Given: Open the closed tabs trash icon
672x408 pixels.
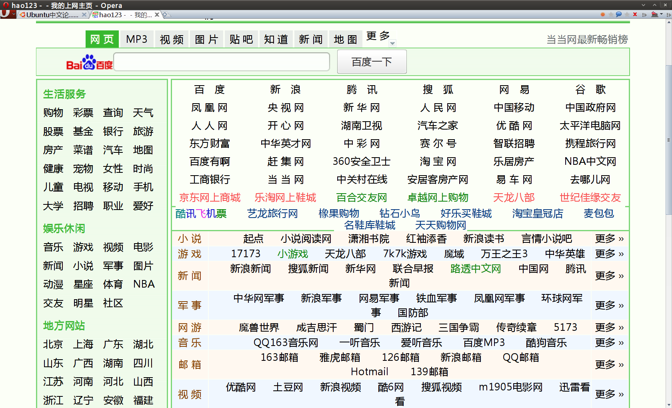Looking at the screenshot, I should [x=654, y=14].
